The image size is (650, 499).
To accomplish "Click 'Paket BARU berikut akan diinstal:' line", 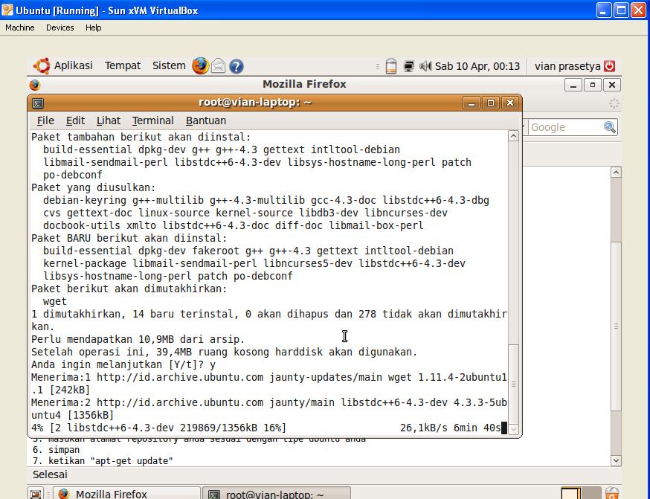I will click(x=129, y=238).
